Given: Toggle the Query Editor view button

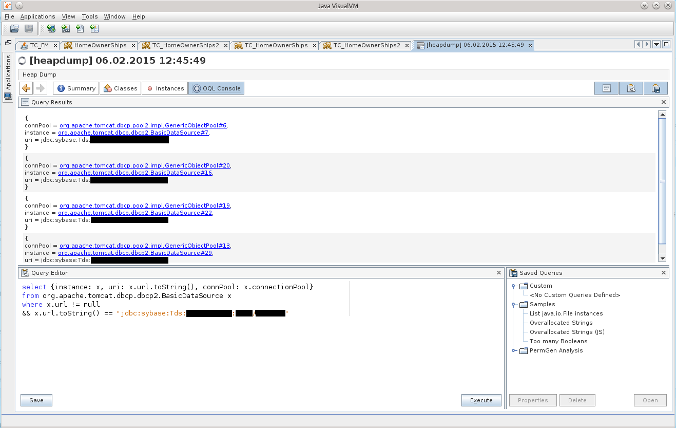Looking at the screenshot, I should 631,88.
